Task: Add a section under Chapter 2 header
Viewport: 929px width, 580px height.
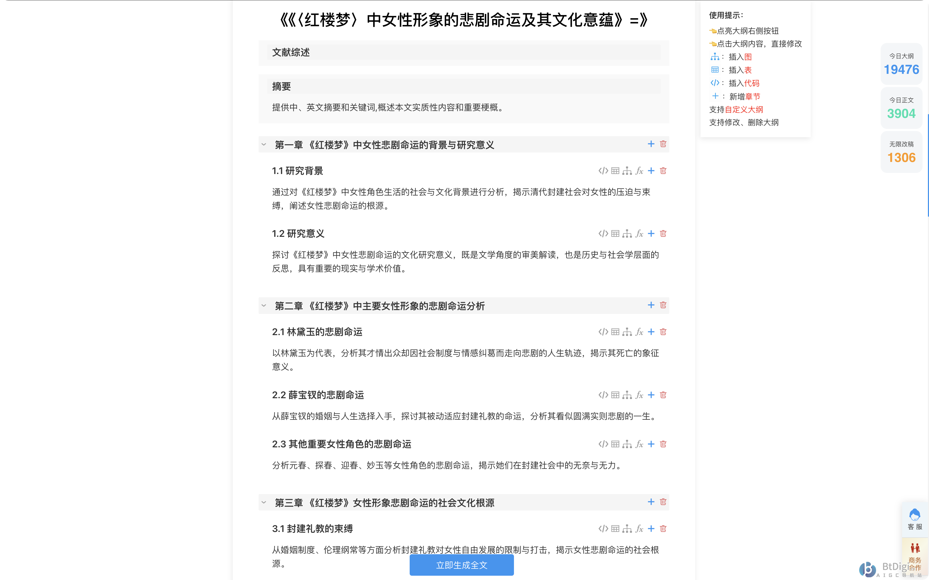Action: pos(651,305)
